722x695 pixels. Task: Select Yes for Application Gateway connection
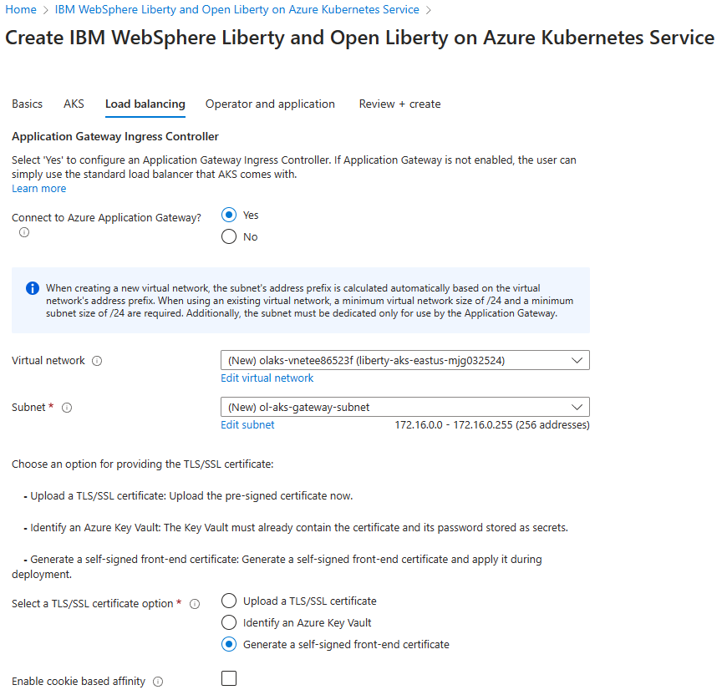coord(229,216)
